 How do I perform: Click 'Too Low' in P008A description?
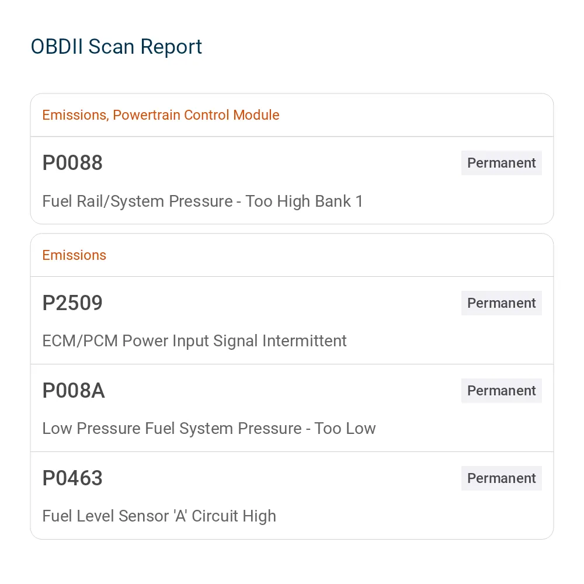345,428
